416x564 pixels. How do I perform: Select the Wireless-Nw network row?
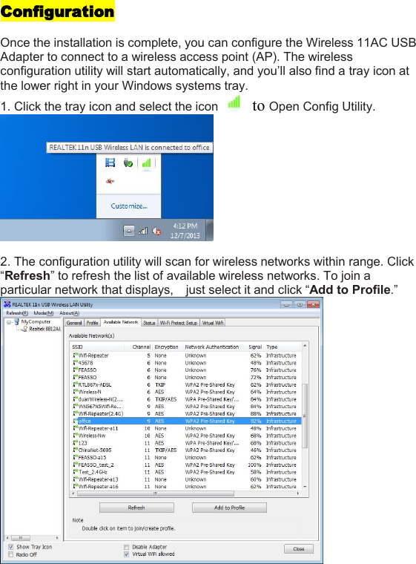point(185,436)
